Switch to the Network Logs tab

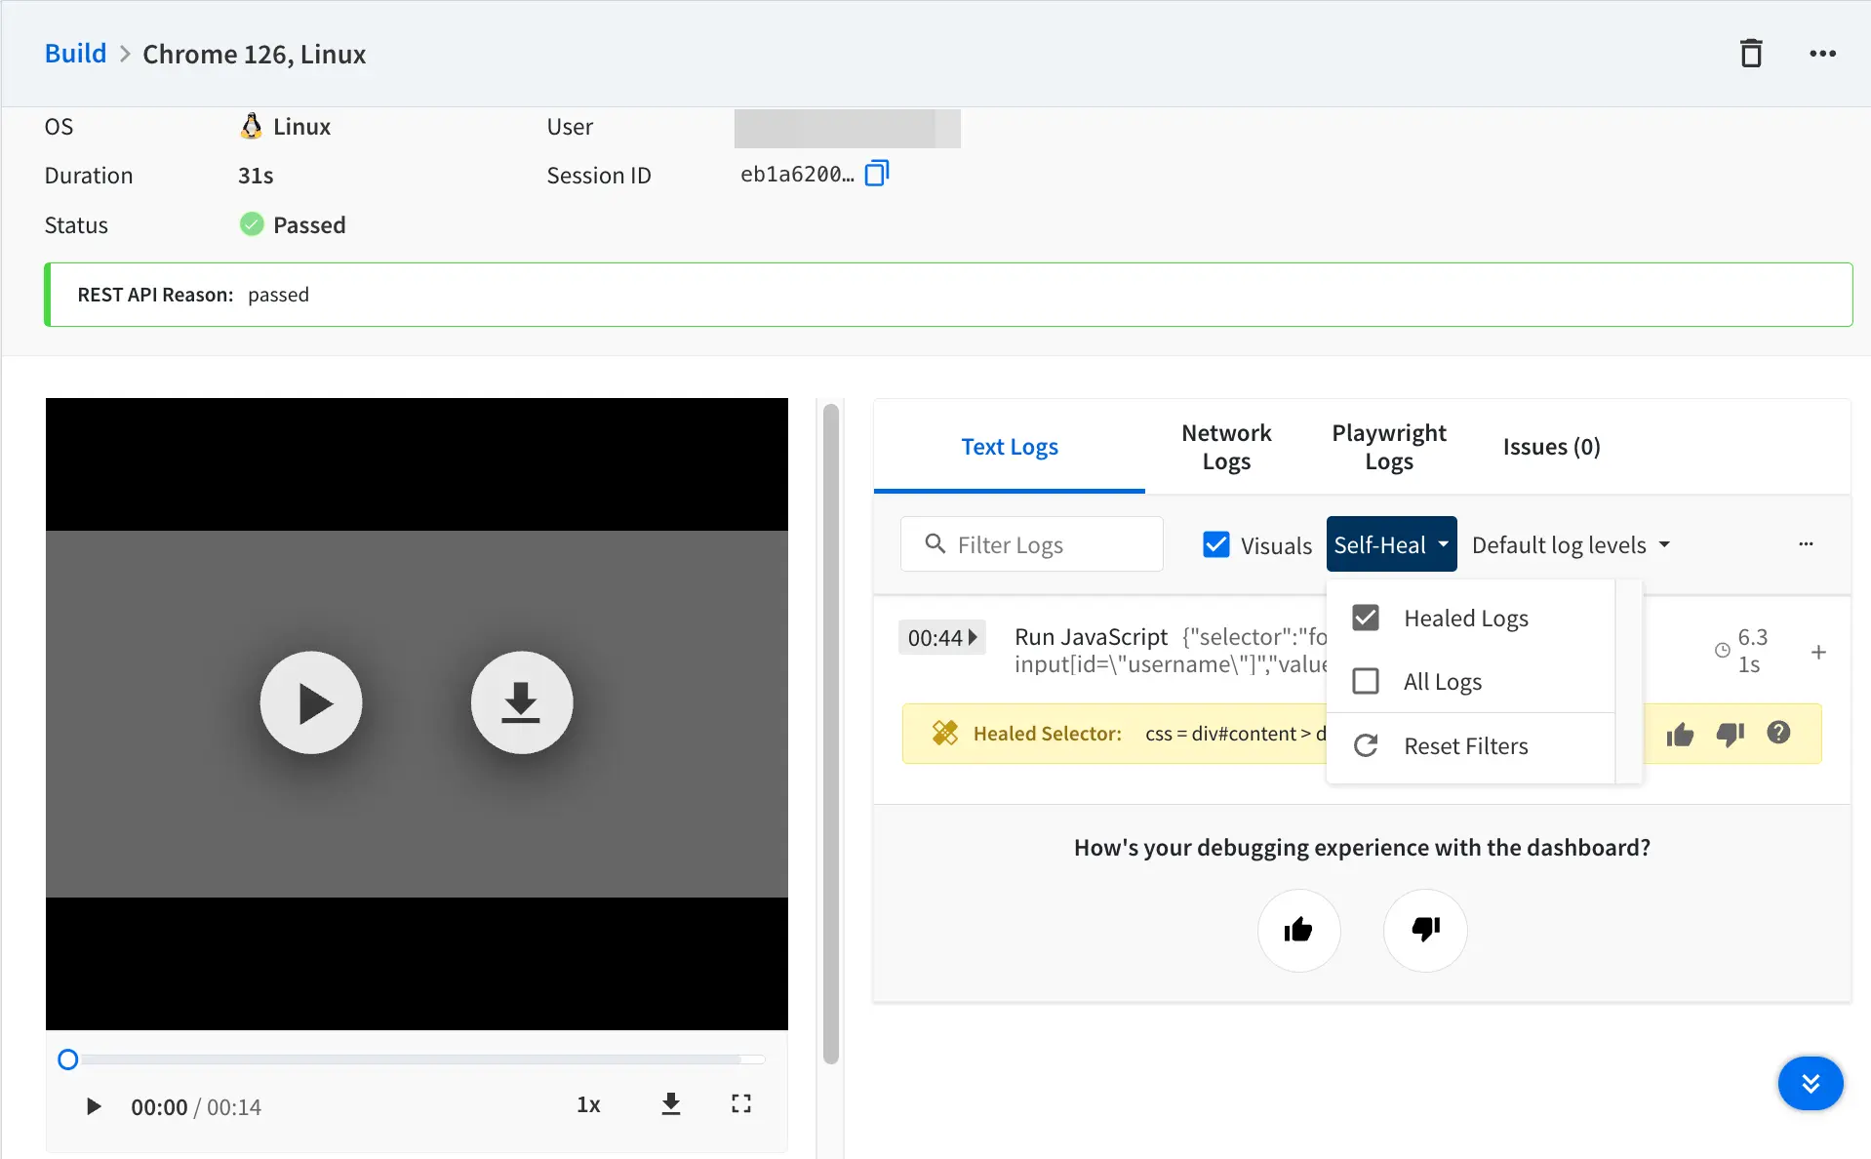1226,447
